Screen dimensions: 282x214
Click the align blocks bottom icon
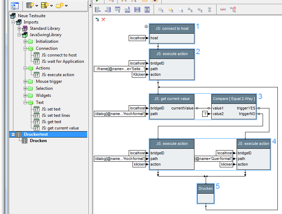(128, 9)
